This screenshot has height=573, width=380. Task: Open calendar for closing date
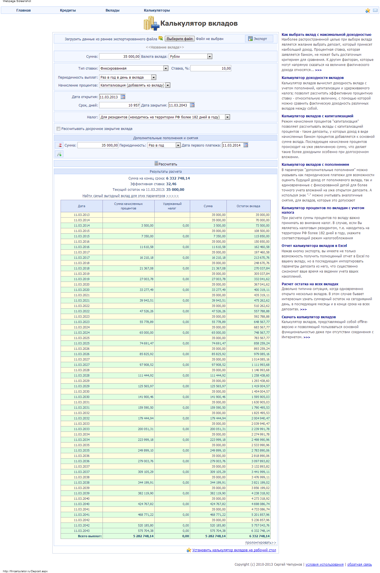coord(192,105)
